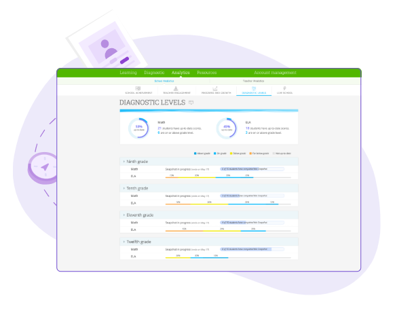
Task: Click the icon beside Diagnostic Levels heading
Action: pos(191,103)
